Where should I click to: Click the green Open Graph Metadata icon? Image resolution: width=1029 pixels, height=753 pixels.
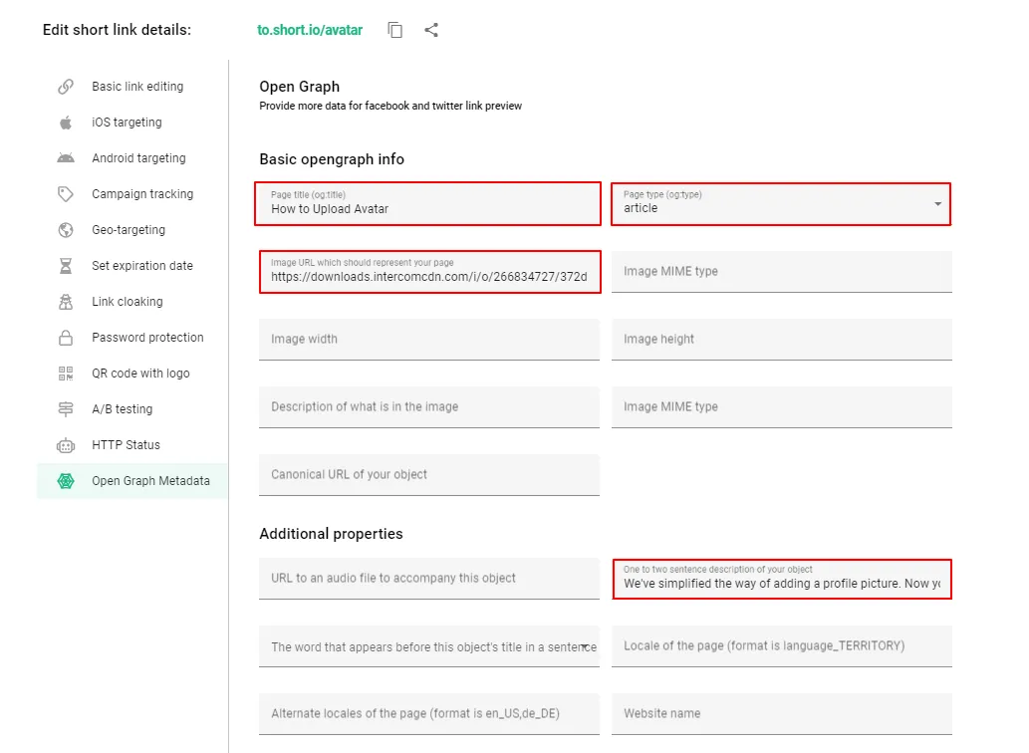(x=66, y=481)
